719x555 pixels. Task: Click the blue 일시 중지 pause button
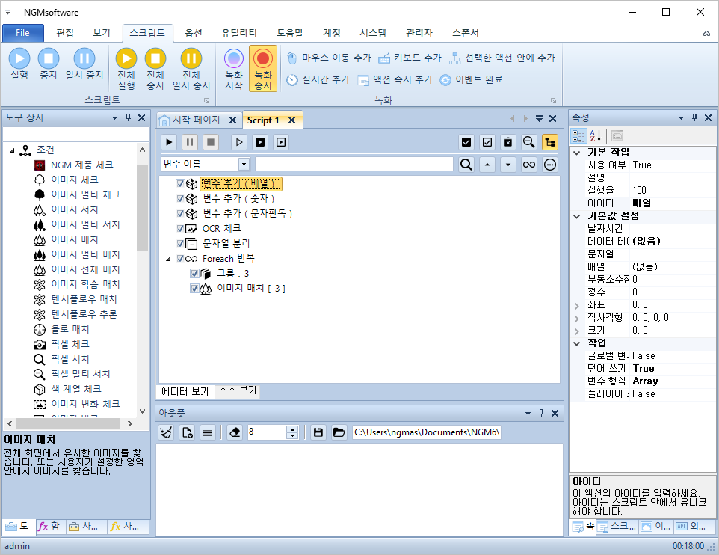point(84,64)
